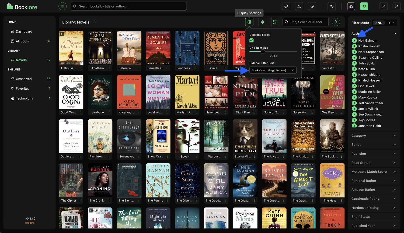404x233 pixels.
Task: Open the activity pulse icon
Action: [332, 6]
